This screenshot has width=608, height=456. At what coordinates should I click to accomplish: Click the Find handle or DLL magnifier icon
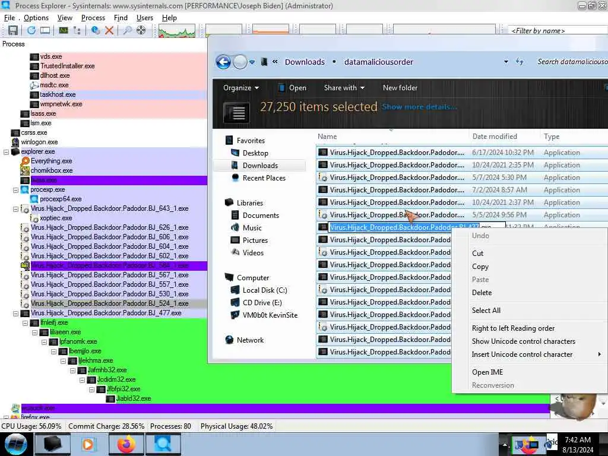127,30
